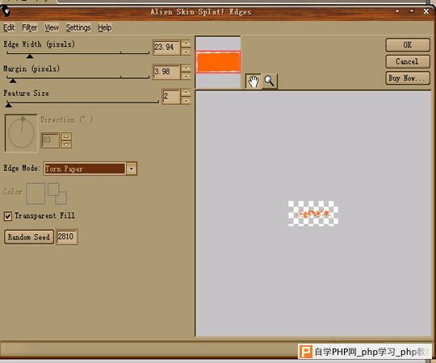Screen dimensions: 436x363
Task: Click the Buy Now button
Action: [x=408, y=78]
